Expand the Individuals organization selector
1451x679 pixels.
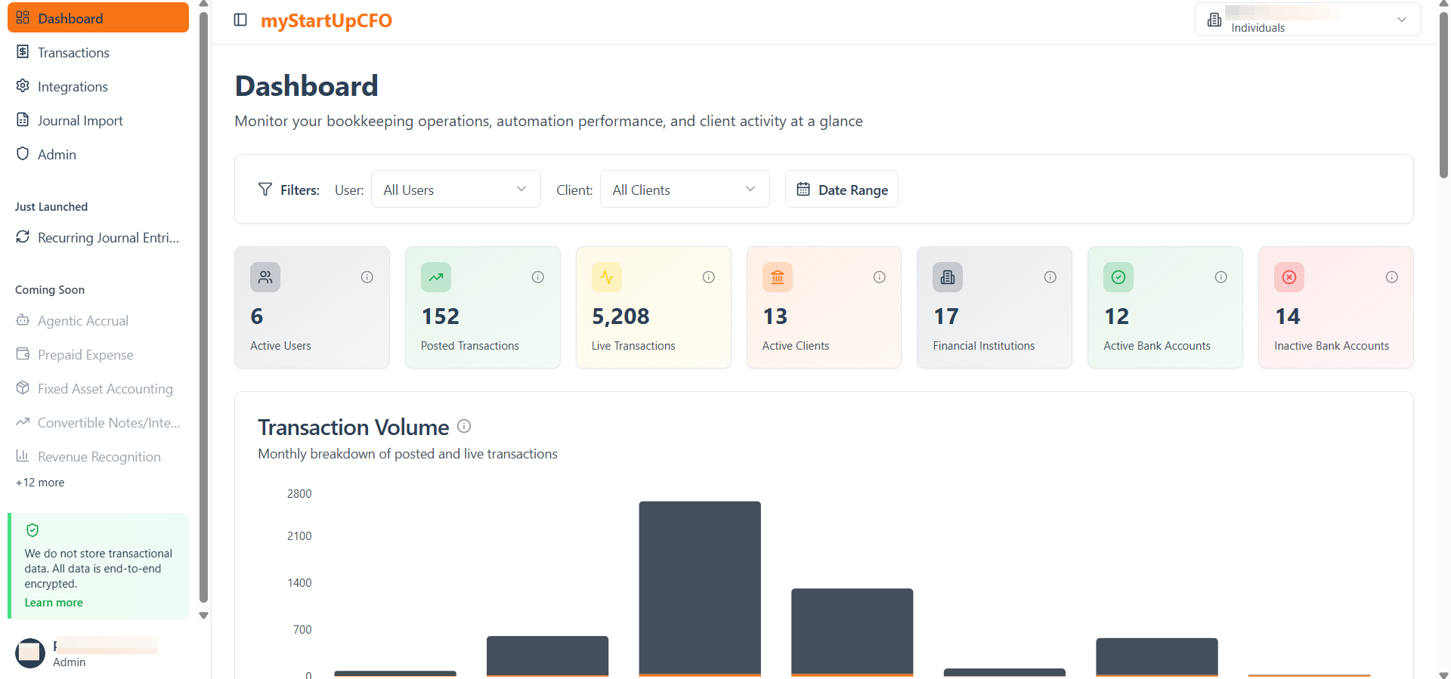(x=1308, y=20)
